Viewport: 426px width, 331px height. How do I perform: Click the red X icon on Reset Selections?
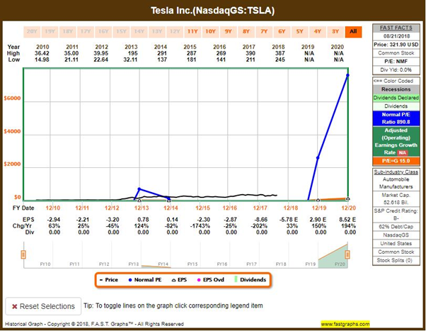coord(15,306)
